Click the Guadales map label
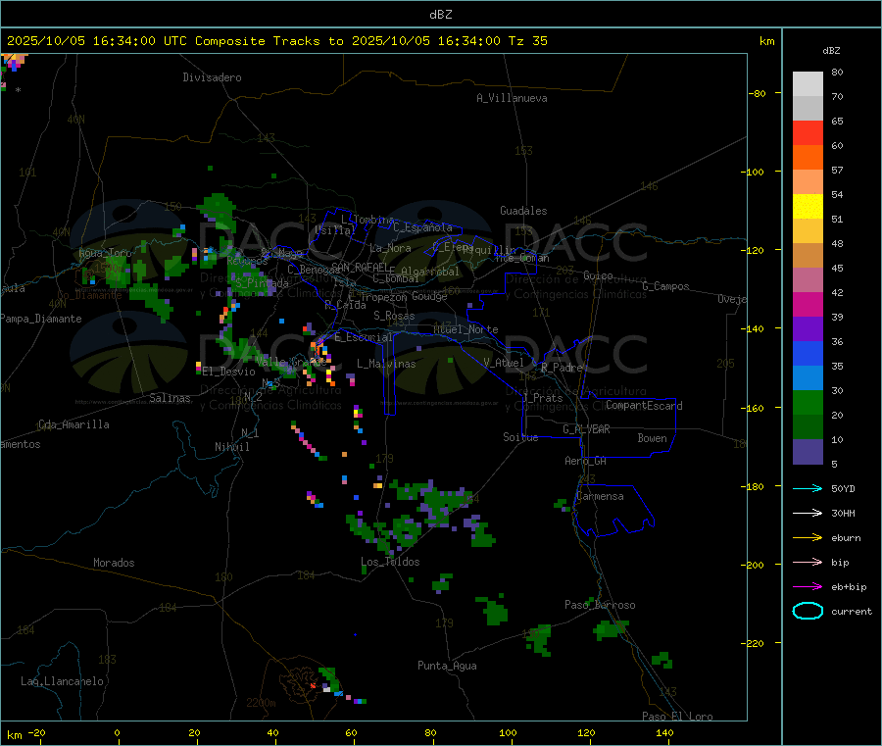Screen dimensions: 882x746 coord(523,211)
